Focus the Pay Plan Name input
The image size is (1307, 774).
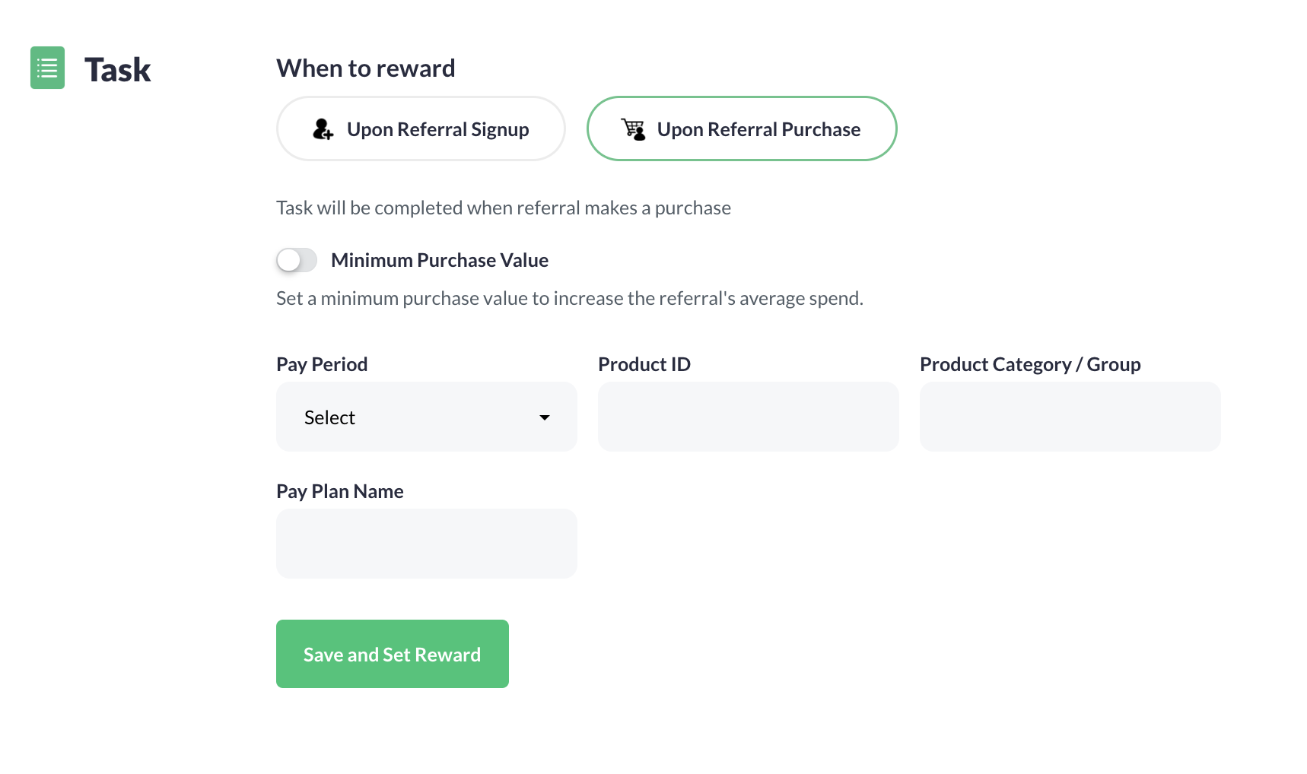426,543
